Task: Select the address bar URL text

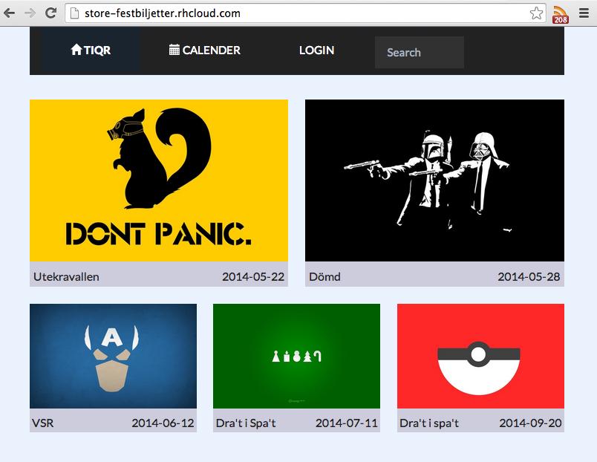Action: point(163,13)
